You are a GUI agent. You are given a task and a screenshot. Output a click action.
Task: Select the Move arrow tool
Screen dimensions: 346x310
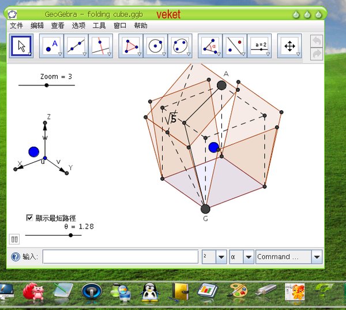point(21,46)
